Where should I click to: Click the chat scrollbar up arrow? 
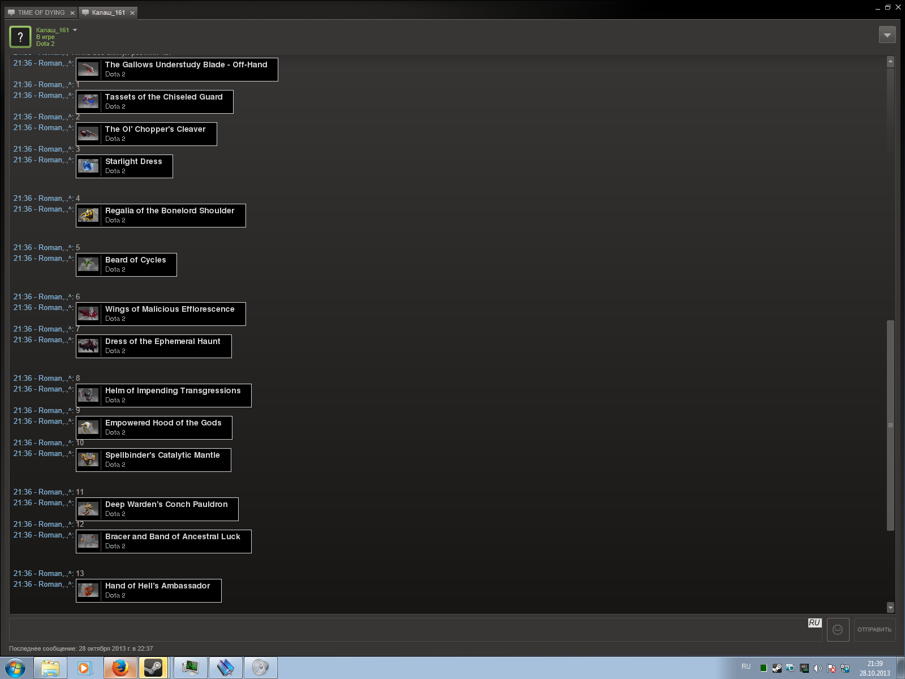[x=890, y=61]
